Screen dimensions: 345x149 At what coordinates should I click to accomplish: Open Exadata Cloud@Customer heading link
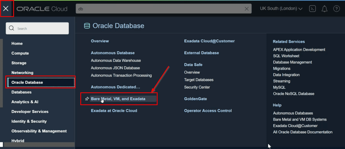tap(210, 41)
